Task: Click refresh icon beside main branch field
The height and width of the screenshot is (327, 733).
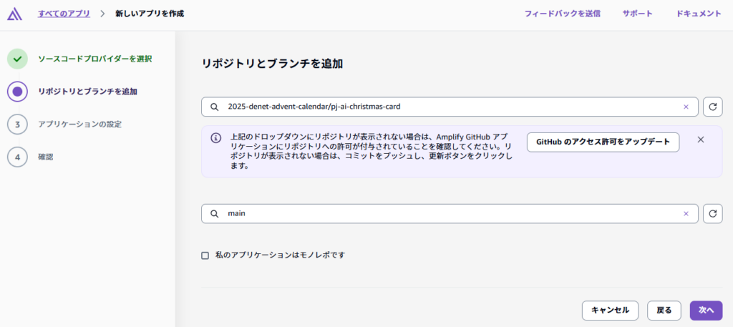Action: [712, 213]
